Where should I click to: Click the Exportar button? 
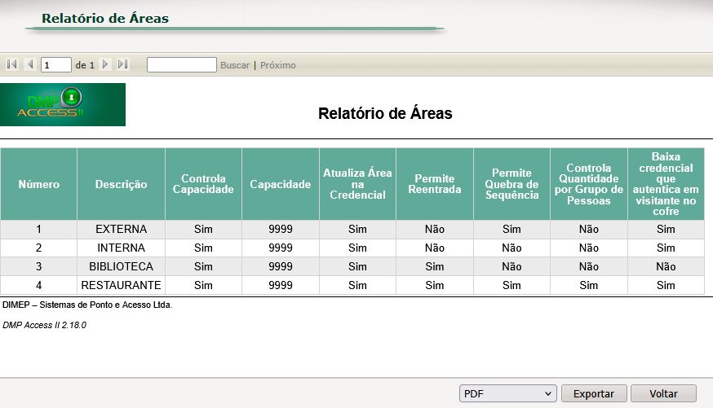click(x=594, y=393)
